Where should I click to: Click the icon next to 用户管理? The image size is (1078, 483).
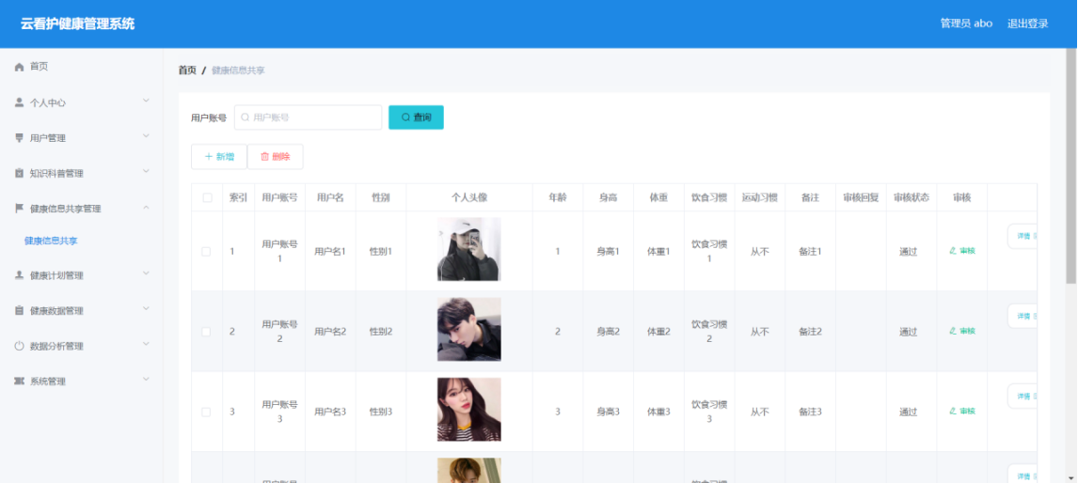click(x=19, y=138)
